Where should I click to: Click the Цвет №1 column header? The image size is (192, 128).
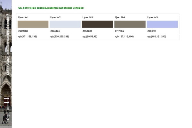point(23,17)
